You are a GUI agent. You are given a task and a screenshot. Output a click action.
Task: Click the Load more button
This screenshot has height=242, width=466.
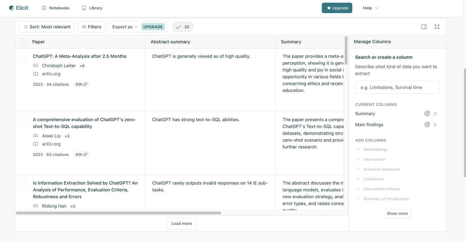(181, 223)
